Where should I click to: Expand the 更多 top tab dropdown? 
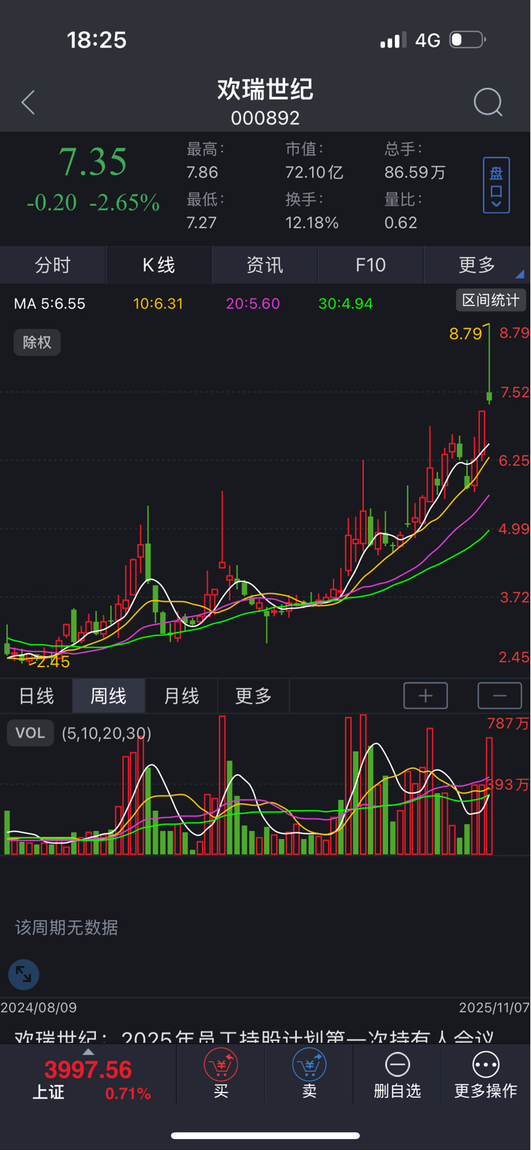coord(477,265)
